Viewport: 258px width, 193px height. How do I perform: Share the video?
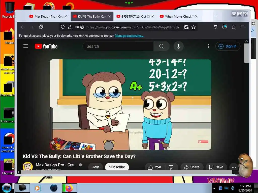click(x=192, y=167)
